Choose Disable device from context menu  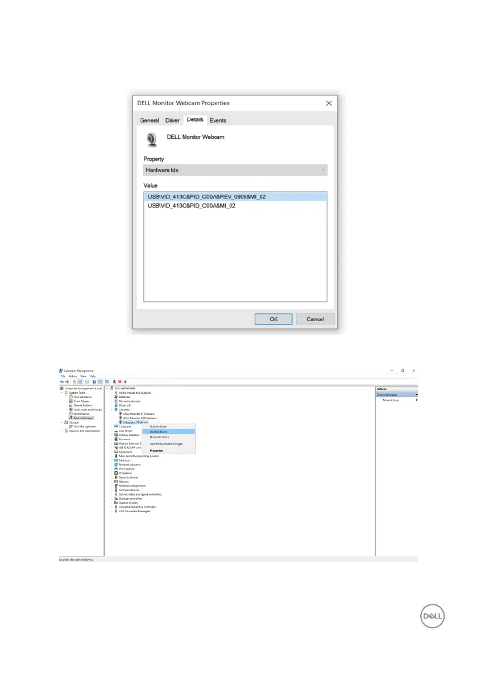(x=159, y=431)
